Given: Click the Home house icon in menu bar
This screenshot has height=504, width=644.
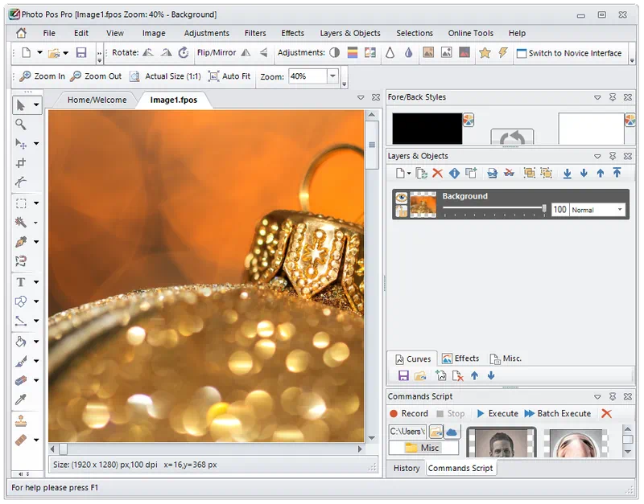Looking at the screenshot, I should (x=21, y=33).
